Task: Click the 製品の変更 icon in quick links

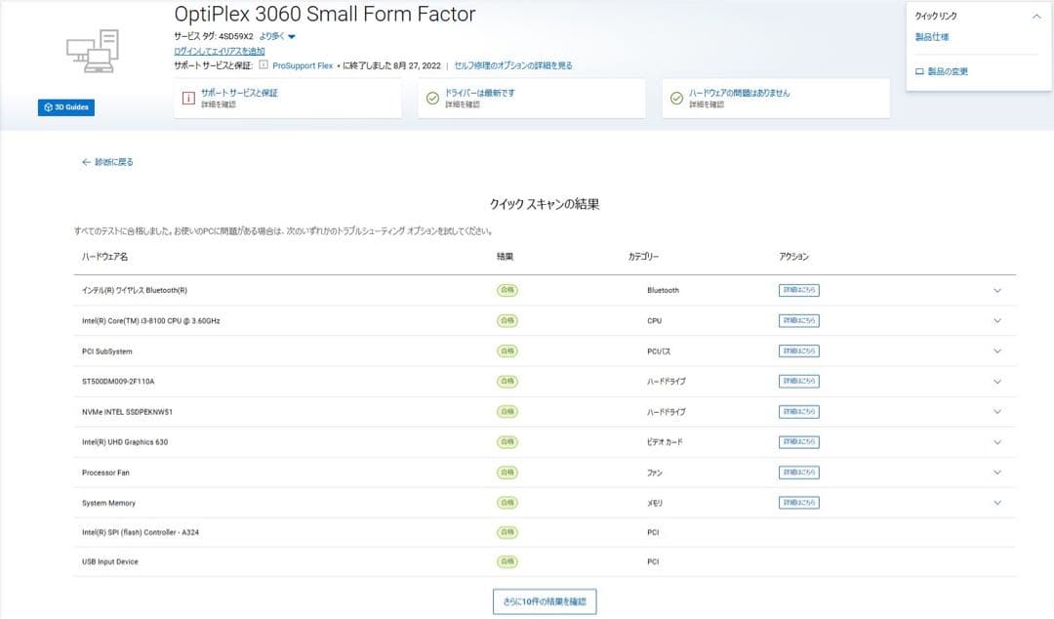Action: (x=919, y=71)
